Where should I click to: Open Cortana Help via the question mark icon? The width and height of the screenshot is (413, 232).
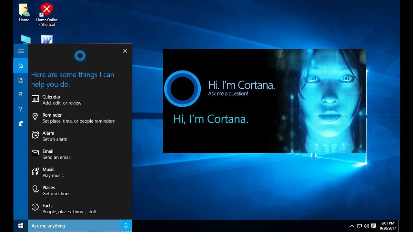[21, 109]
